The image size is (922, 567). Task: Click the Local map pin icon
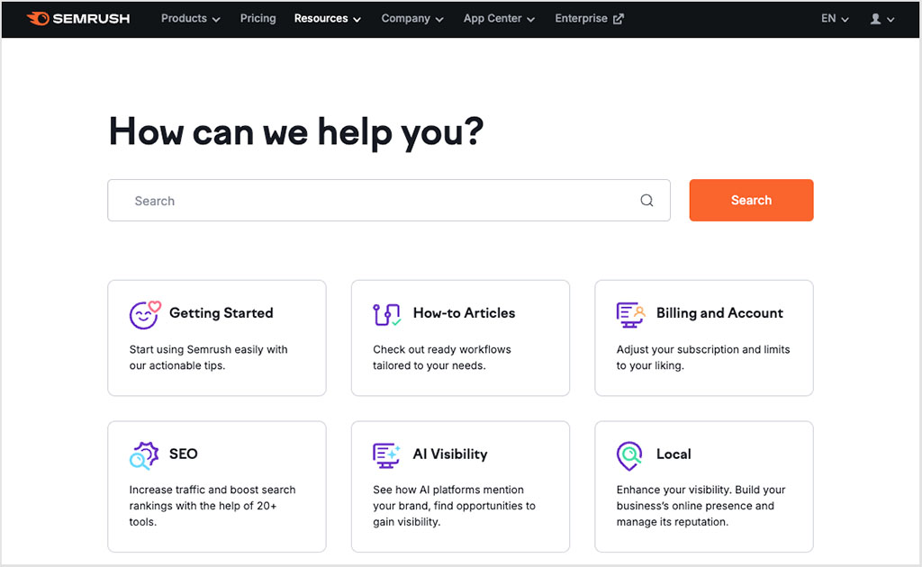point(630,454)
